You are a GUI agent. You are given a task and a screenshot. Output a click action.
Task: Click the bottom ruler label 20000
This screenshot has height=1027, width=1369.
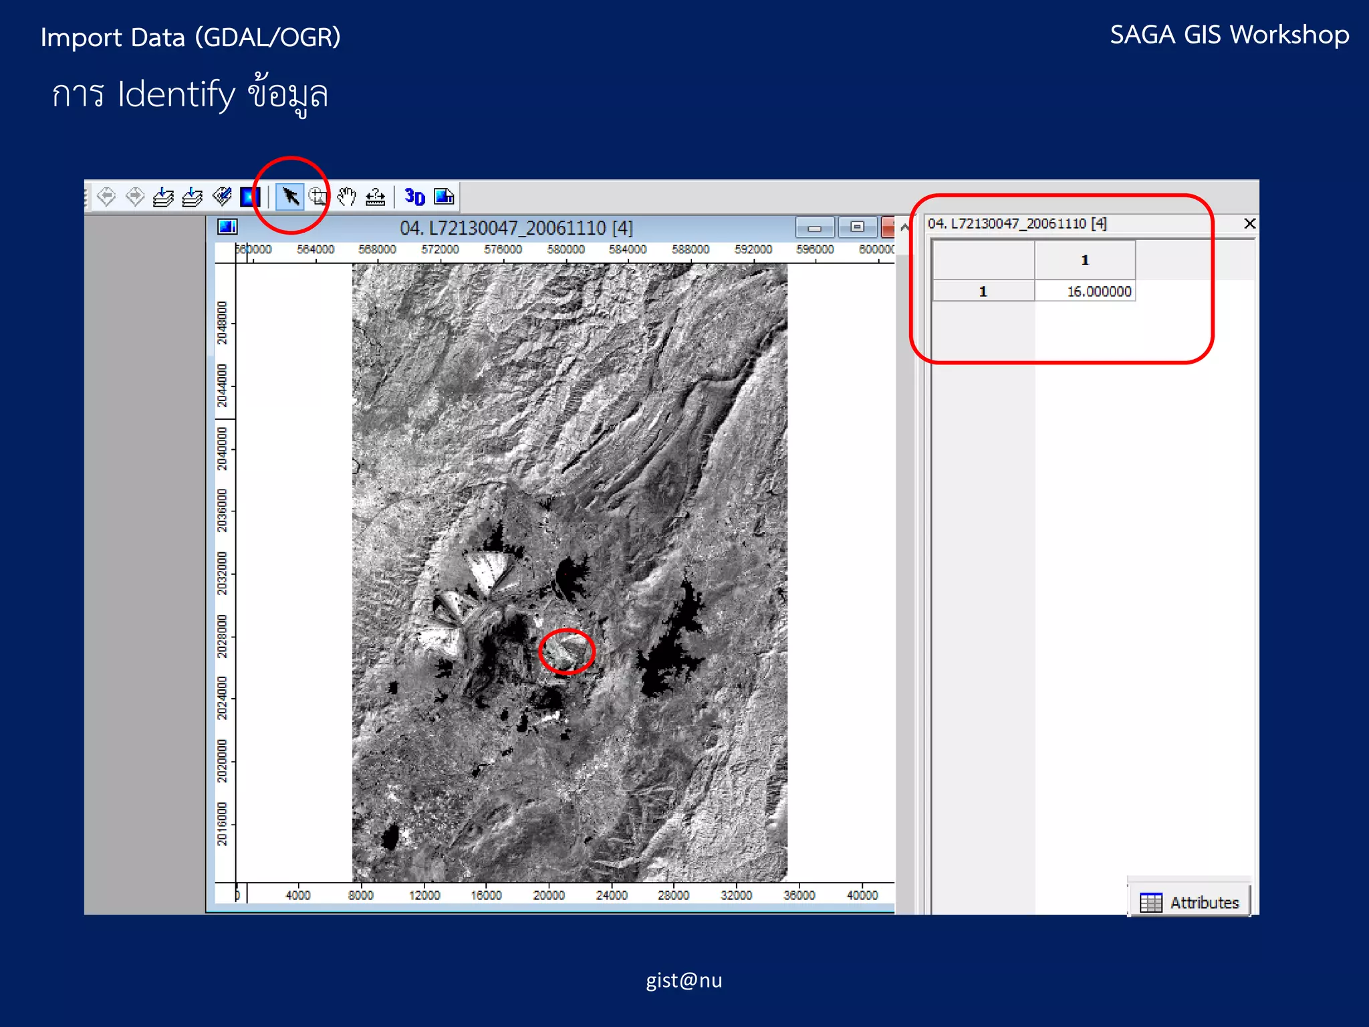click(x=549, y=895)
